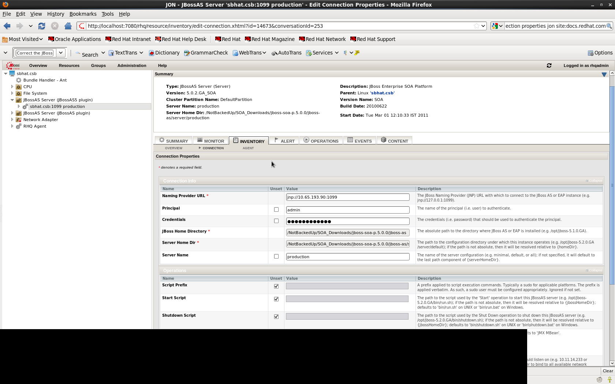Expand the CPU tree node
Screen dimensions: 615x384
pos(12,87)
